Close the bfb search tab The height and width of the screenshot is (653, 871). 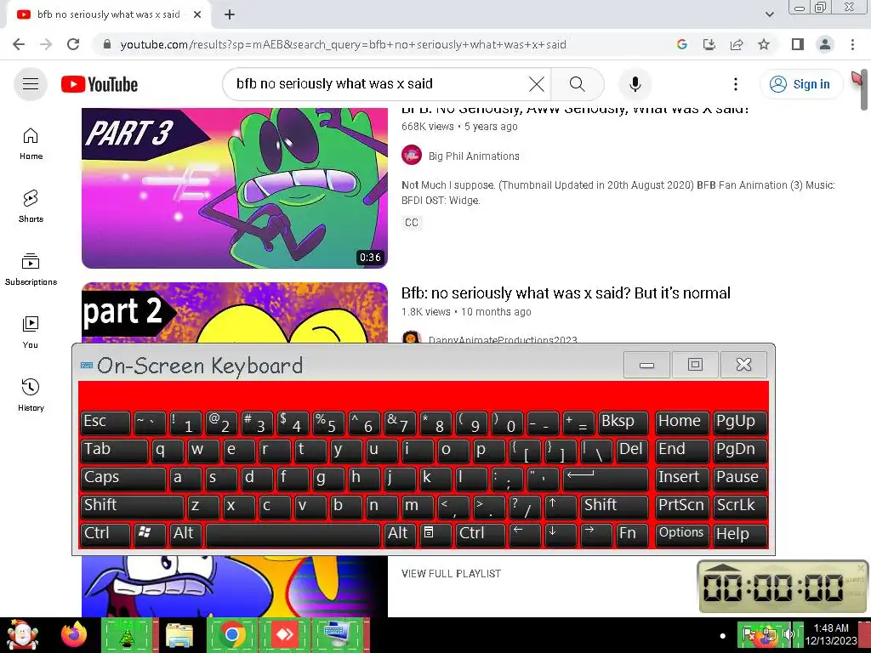(x=197, y=14)
